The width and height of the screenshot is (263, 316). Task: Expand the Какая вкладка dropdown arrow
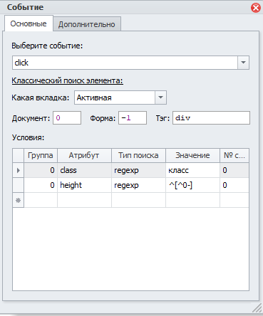point(160,98)
